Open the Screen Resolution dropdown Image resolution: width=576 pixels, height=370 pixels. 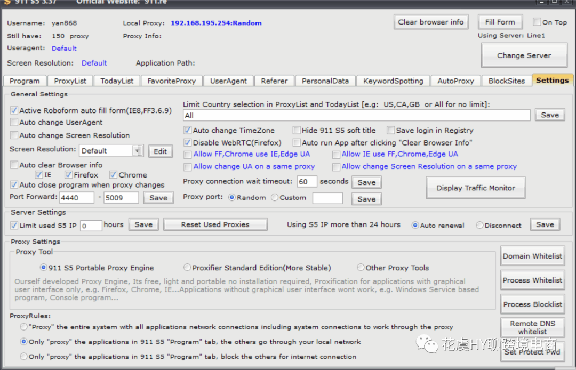click(x=138, y=151)
